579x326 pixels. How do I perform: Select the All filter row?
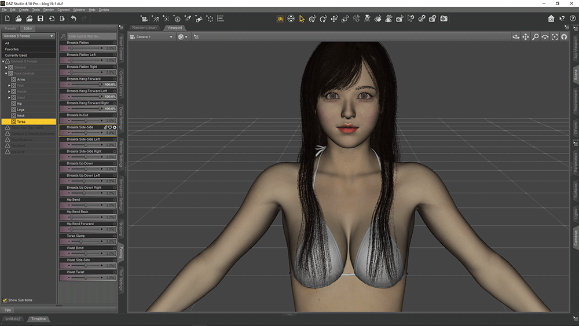pyautogui.click(x=29, y=43)
